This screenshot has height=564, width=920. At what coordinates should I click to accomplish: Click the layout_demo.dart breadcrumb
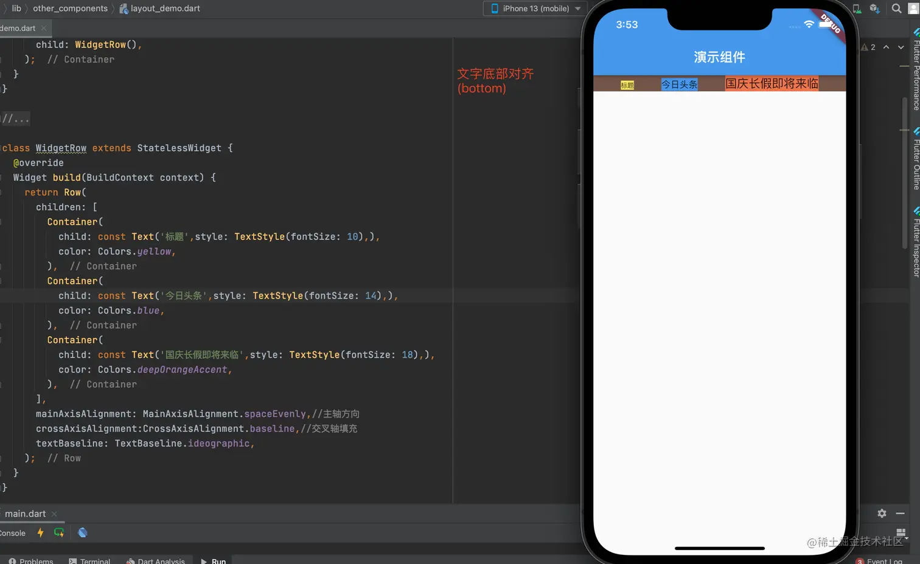click(159, 9)
